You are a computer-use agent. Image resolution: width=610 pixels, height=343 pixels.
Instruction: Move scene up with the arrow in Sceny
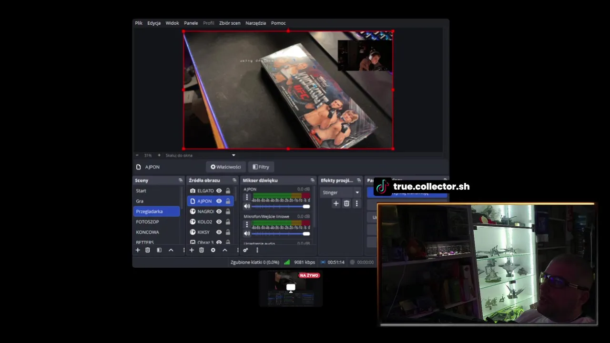[x=171, y=250]
